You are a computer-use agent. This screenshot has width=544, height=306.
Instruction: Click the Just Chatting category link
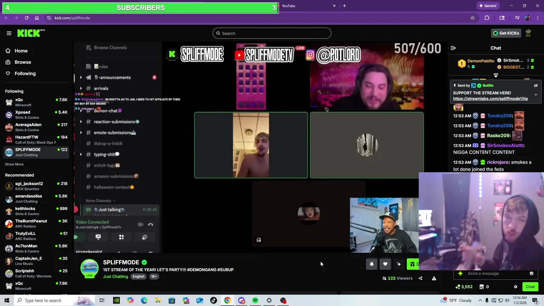coord(115,277)
